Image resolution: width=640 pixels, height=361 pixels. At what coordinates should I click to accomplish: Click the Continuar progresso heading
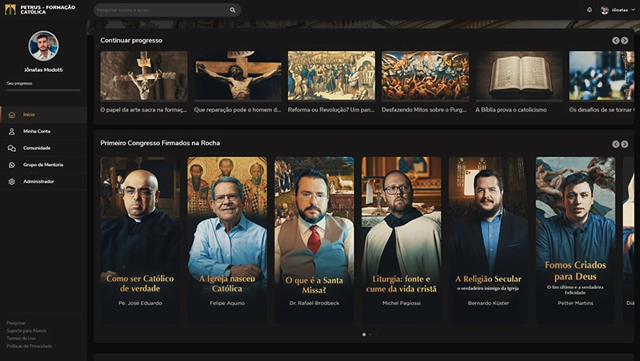point(131,41)
